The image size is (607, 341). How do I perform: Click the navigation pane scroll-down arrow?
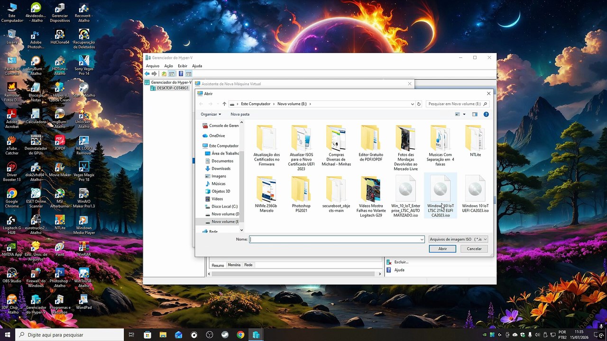pos(241,230)
